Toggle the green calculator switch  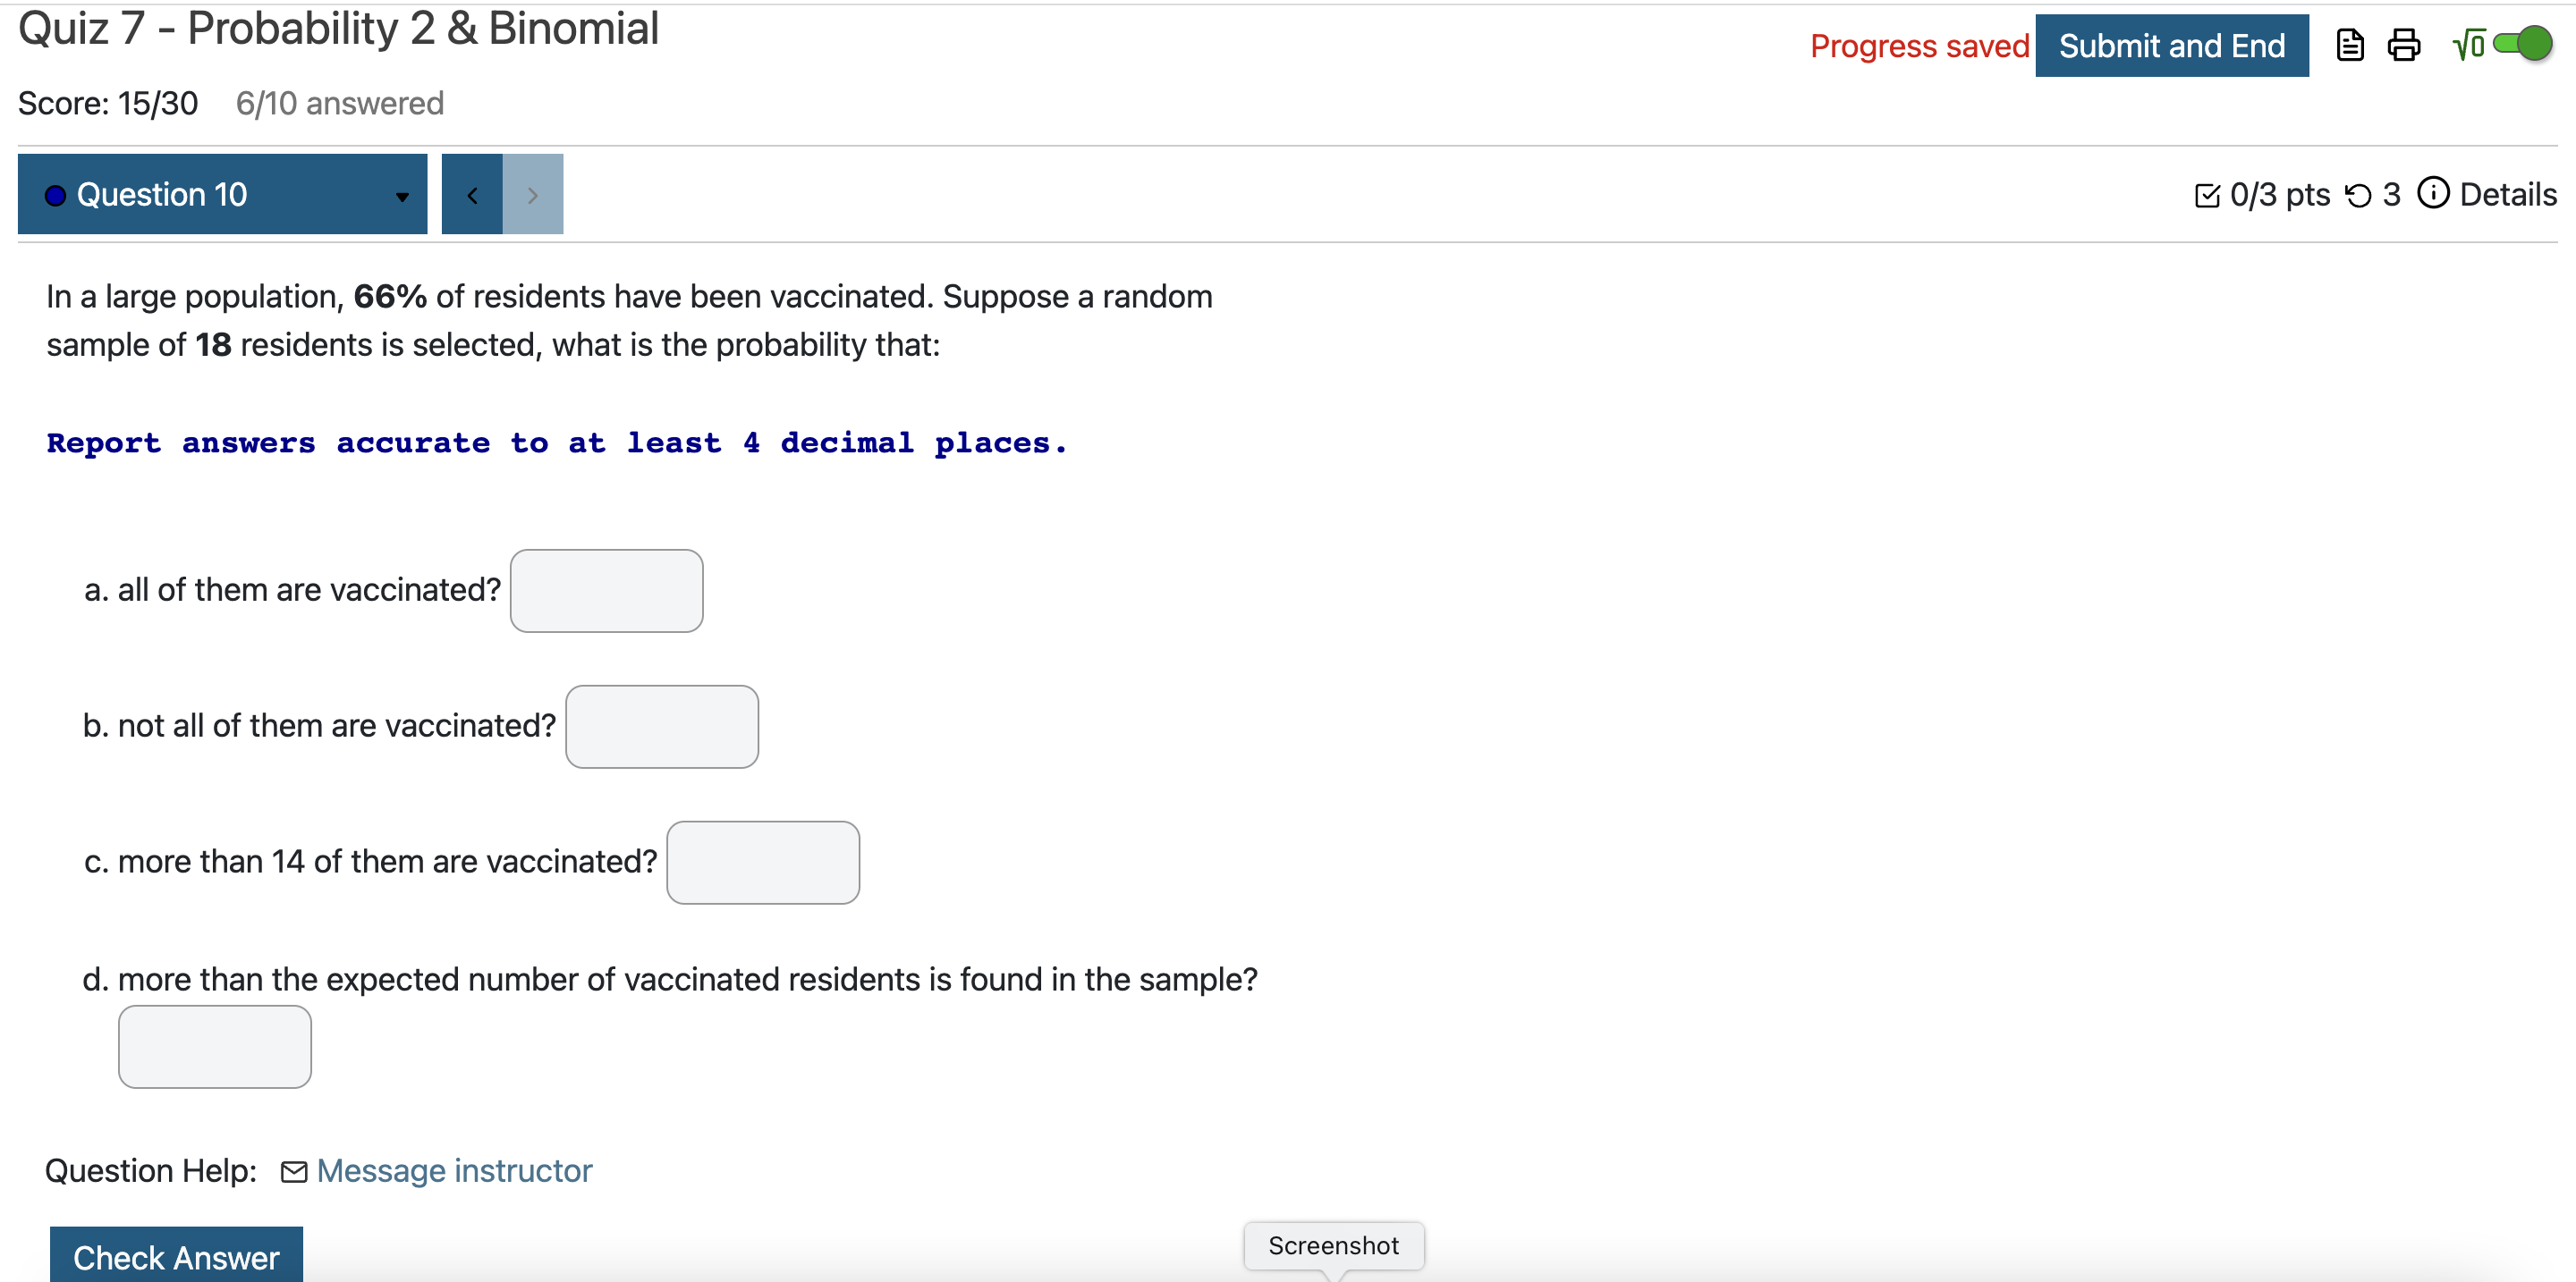click(x=2526, y=45)
